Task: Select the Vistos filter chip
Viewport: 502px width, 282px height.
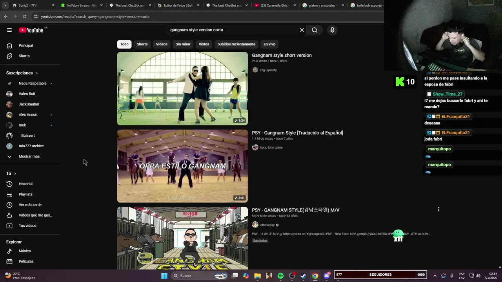Action: (204, 44)
